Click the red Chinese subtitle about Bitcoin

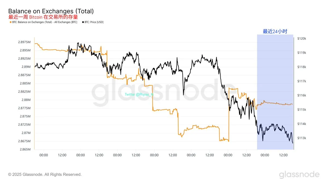tap(41, 17)
